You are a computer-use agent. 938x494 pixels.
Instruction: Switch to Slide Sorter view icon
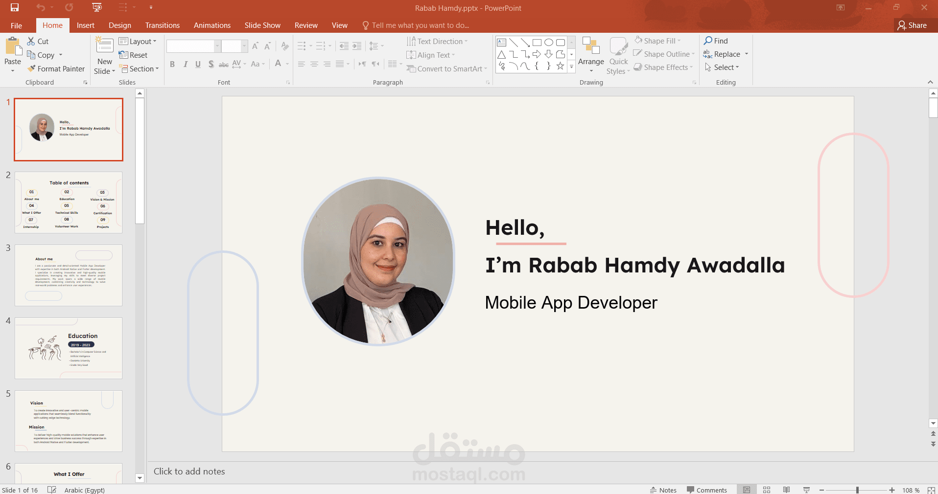pyautogui.click(x=767, y=490)
